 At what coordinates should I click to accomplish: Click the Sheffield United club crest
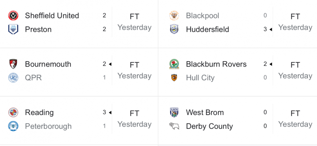[x=13, y=16]
